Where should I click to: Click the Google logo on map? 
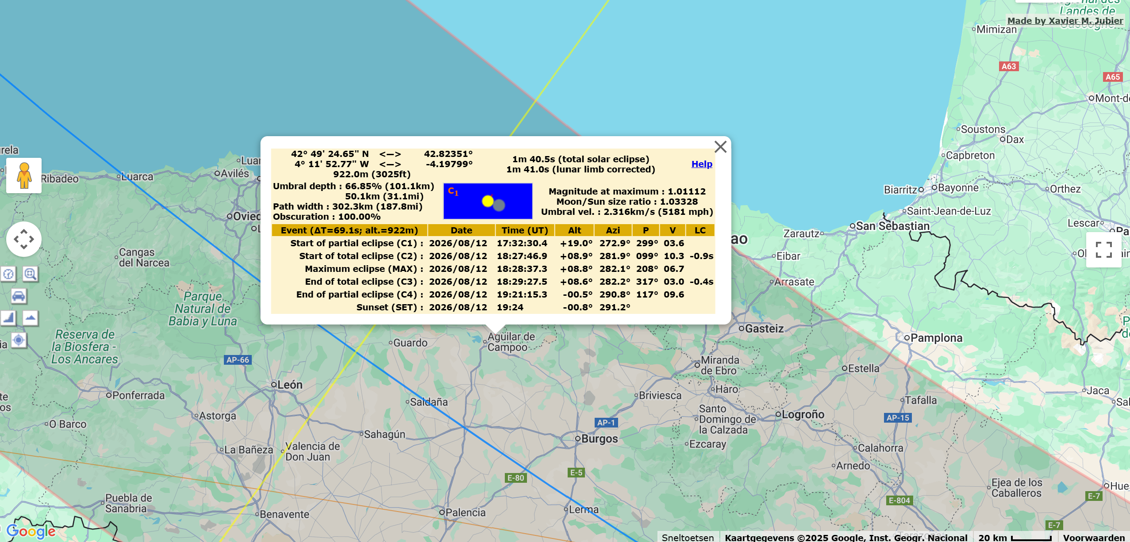31,531
